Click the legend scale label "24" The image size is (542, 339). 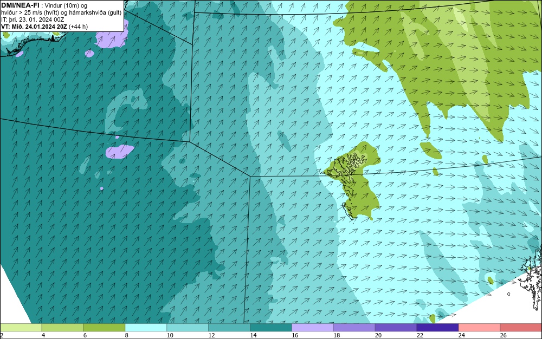[461, 335]
